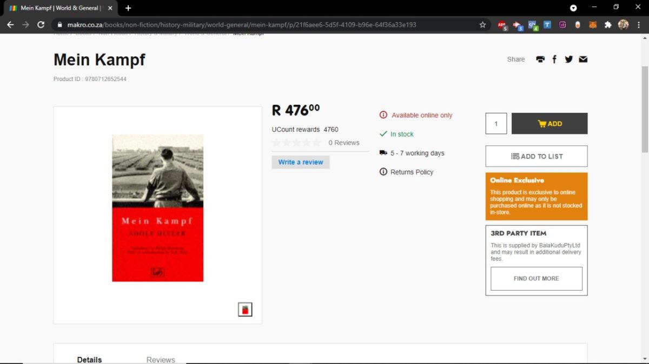Open the Chrome three-dot menu
Viewport: 649px width, 364px height.
point(638,25)
